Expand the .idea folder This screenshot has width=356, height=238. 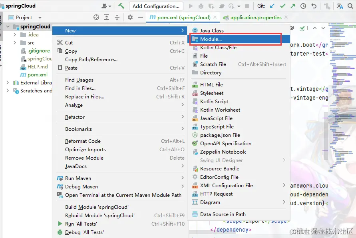15,34
